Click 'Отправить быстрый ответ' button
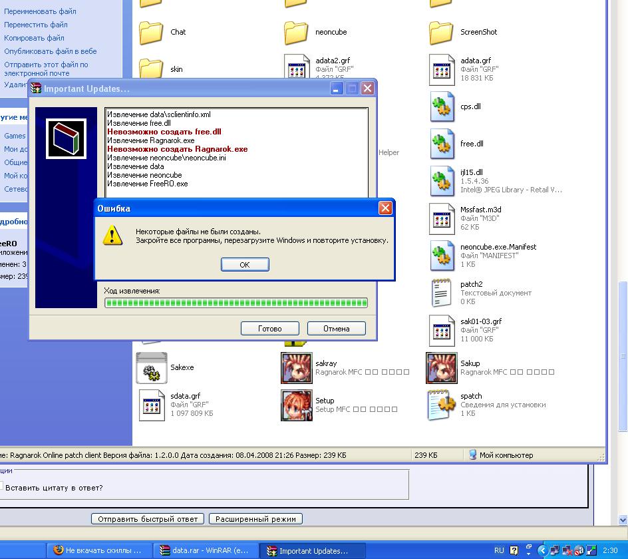The height and width of the screenshot is (559, 628). click(x=148, y=519)
